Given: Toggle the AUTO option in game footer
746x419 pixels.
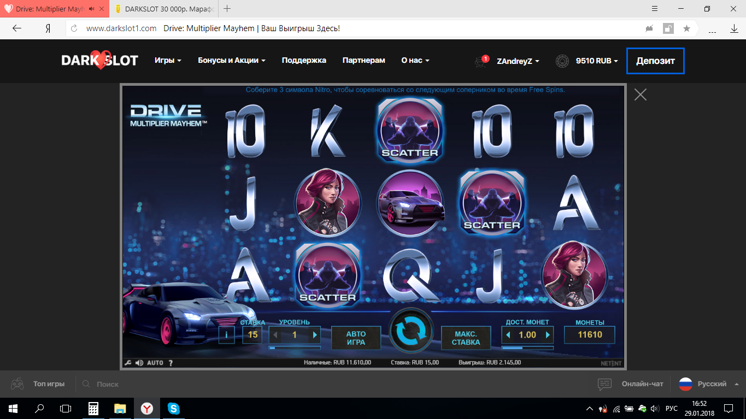Looking at the screenshot, I should (155, 363).
